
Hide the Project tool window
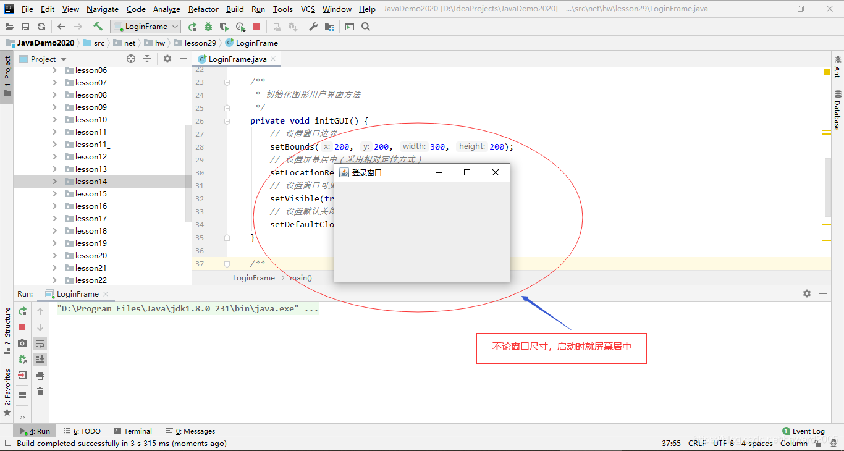click(184, 59)
